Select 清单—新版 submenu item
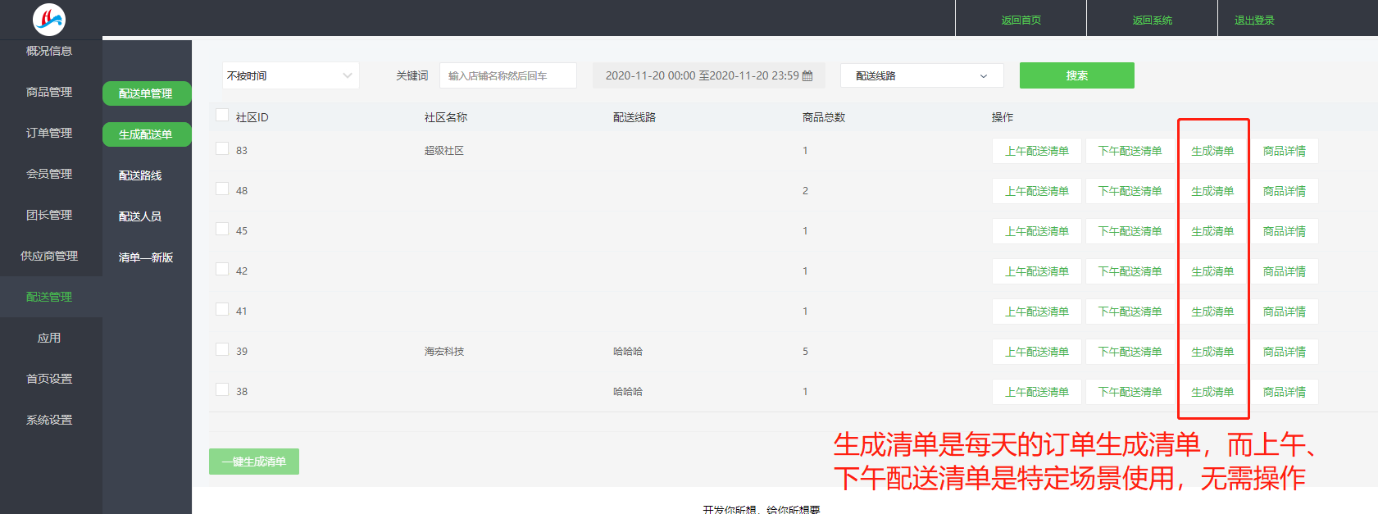This screenshot has height=514, width=1378. (x=146, y=257)
